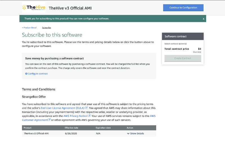The width and height of the screenshot is (225, 145).
Task: Dismiss the green subscription notification banner
Action: (203, 19)
